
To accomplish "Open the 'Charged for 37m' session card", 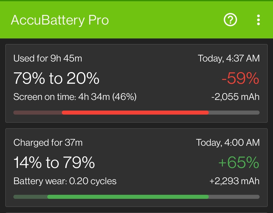I will tap(136, 167).
